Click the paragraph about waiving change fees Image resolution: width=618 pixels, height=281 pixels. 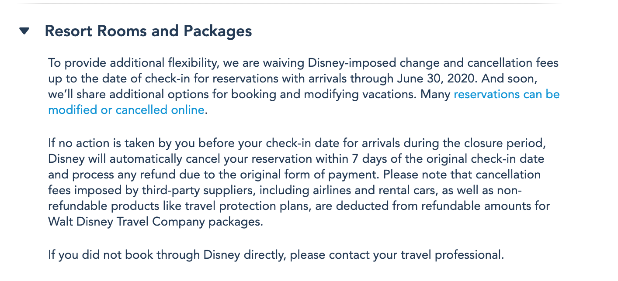[x=262, y=79]
